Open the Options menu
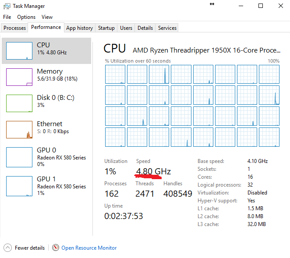Screen dimensions: 290x258 pos(26,17)
